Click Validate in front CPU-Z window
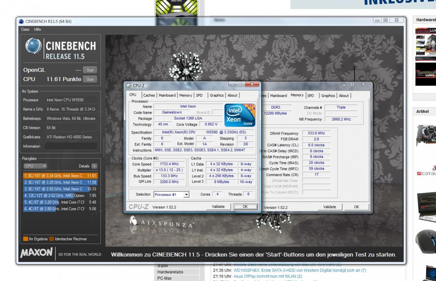The image size is (436, 281). (218, 206)
